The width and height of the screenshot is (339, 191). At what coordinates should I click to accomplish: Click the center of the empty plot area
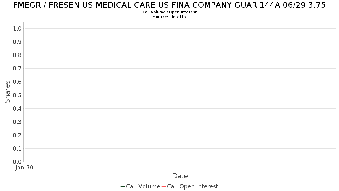[180, 92]
